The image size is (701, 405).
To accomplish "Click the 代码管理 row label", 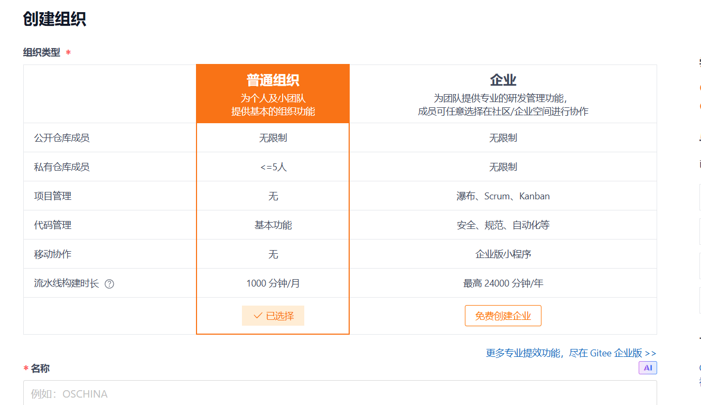I will pyautogui.click(x=53, y=225).
